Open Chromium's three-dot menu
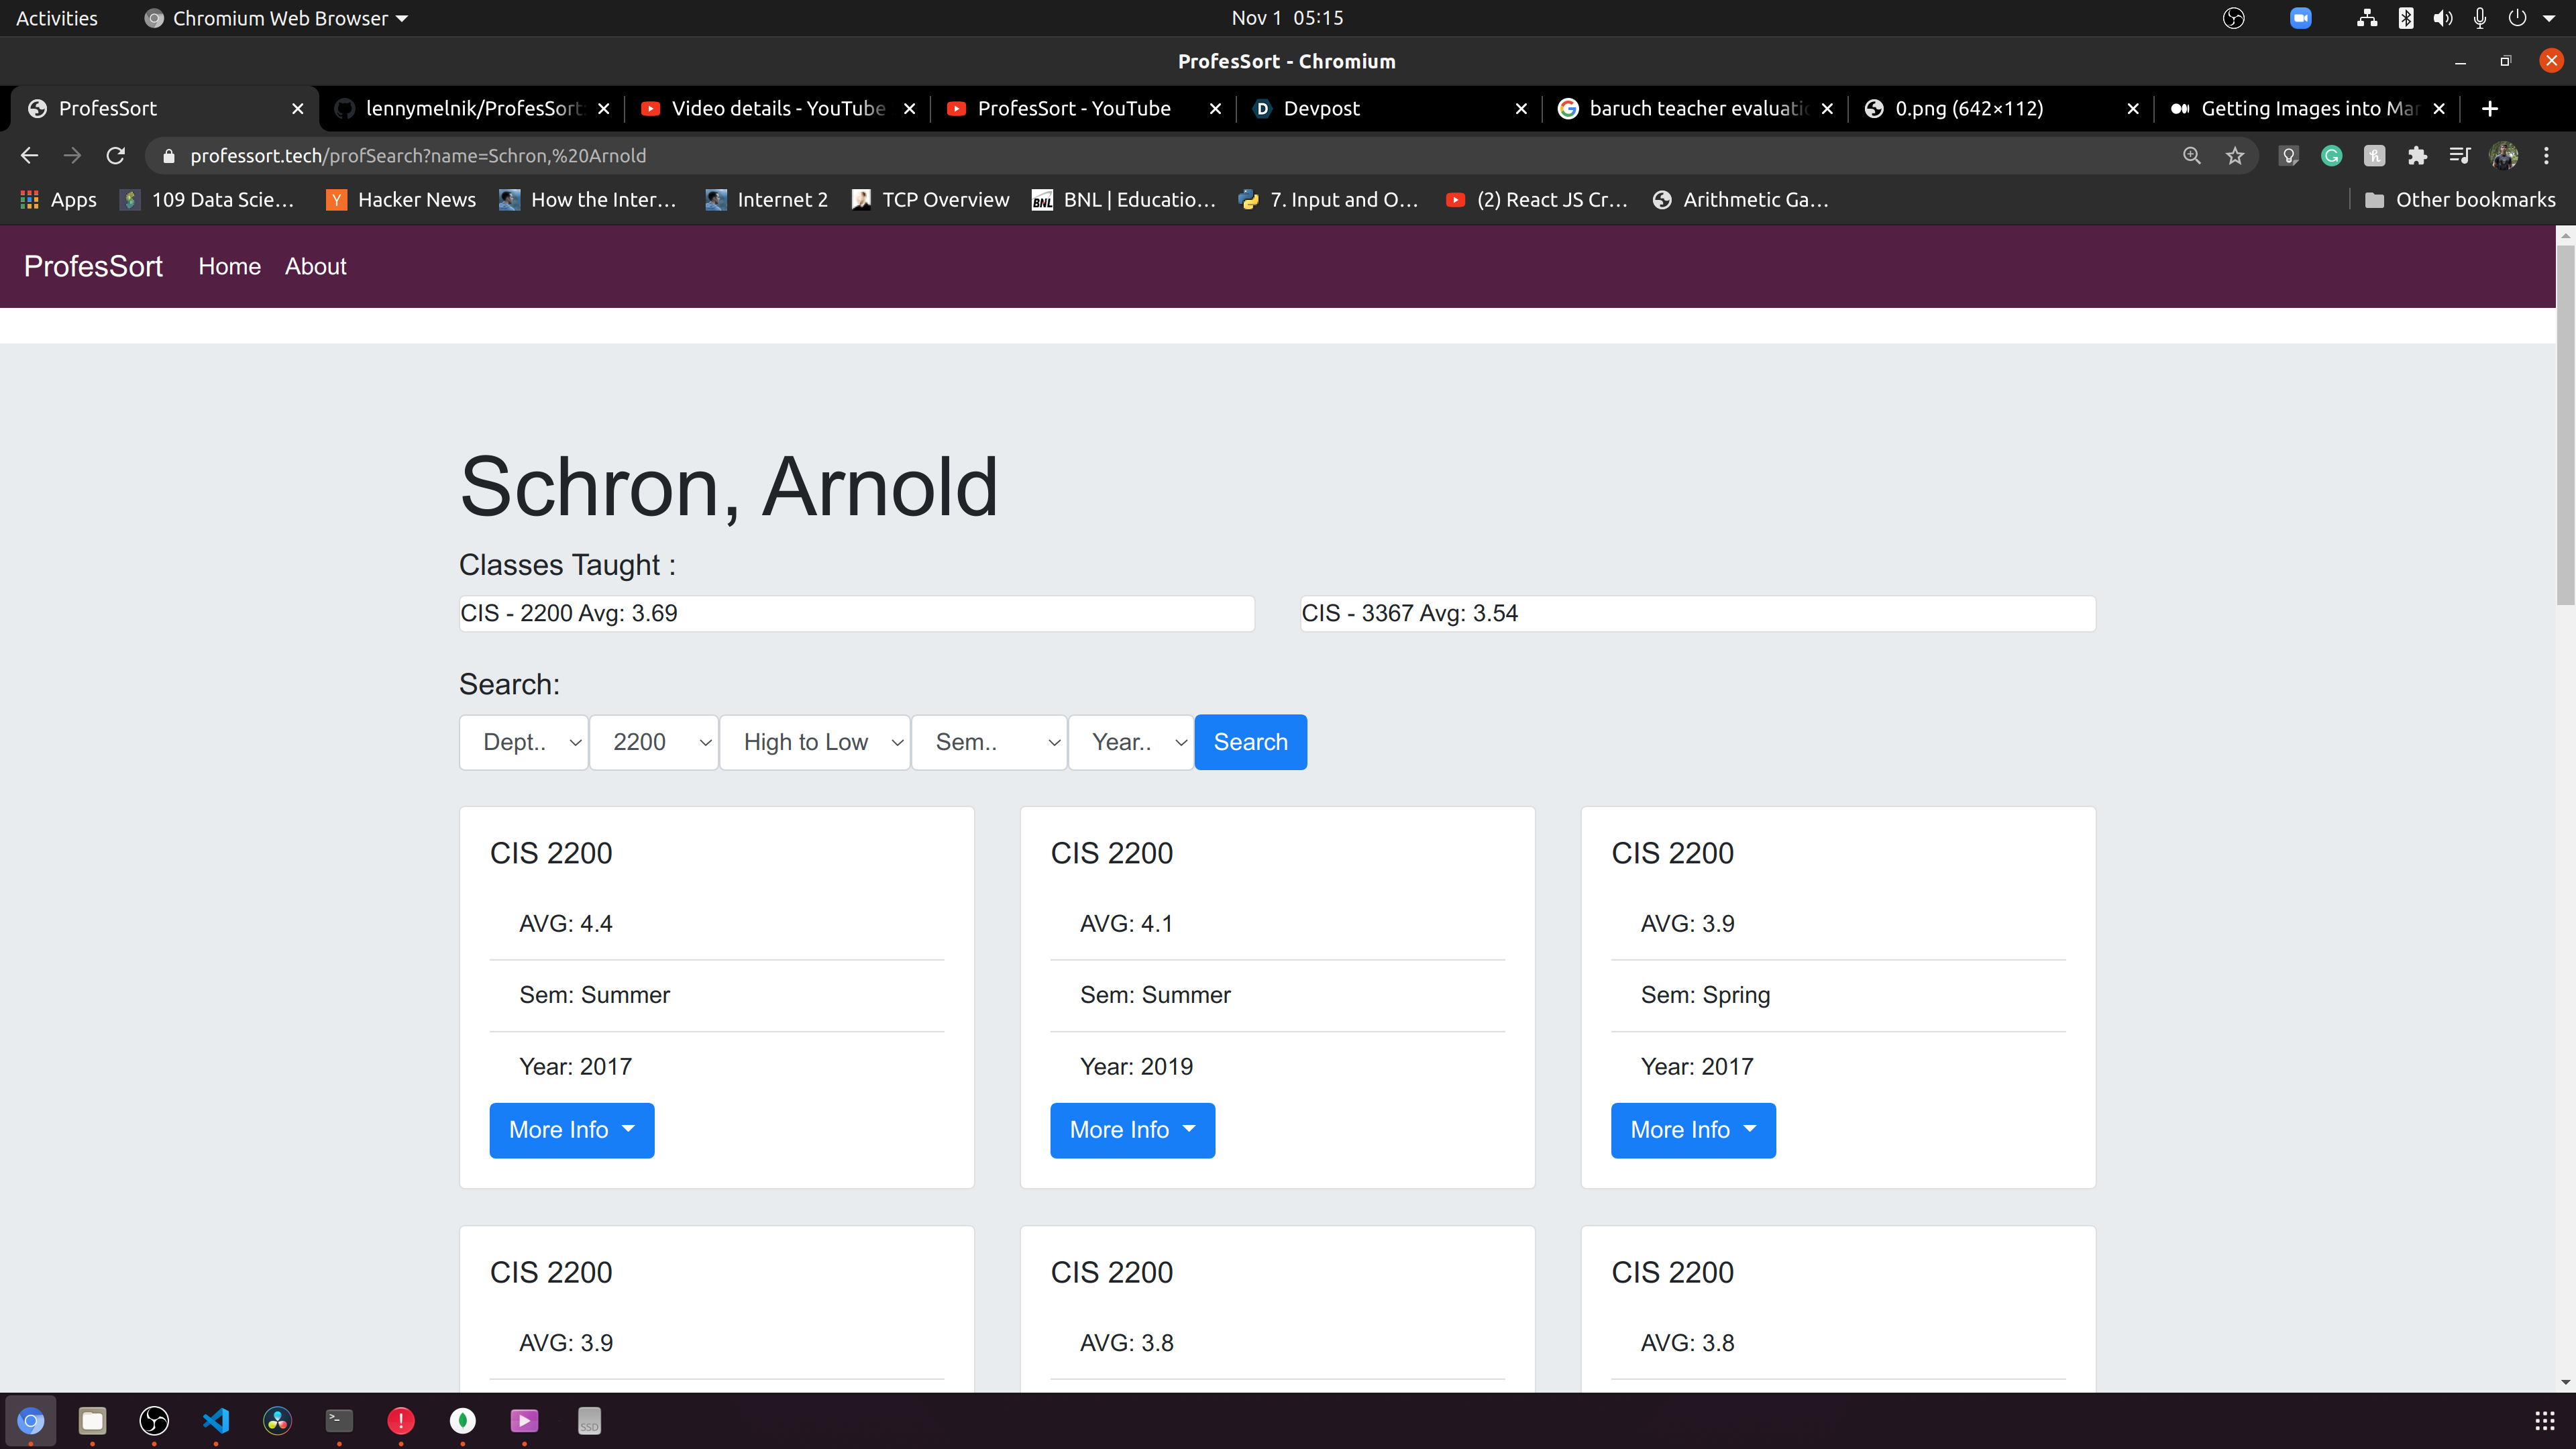Viewport: 2576px width, 1449px height. 2546,155
